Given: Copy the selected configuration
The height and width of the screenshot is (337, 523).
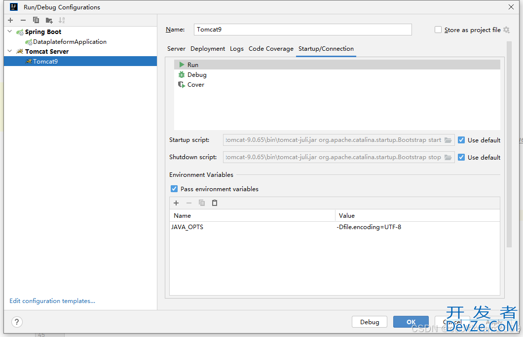Looking at the screenshot, I should 36,20.
